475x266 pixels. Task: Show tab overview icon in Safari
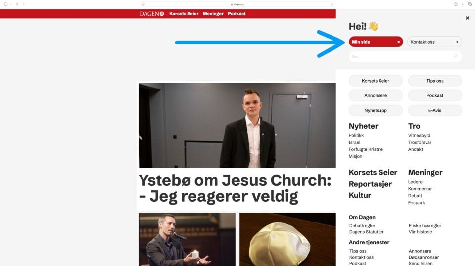[470, 4]
